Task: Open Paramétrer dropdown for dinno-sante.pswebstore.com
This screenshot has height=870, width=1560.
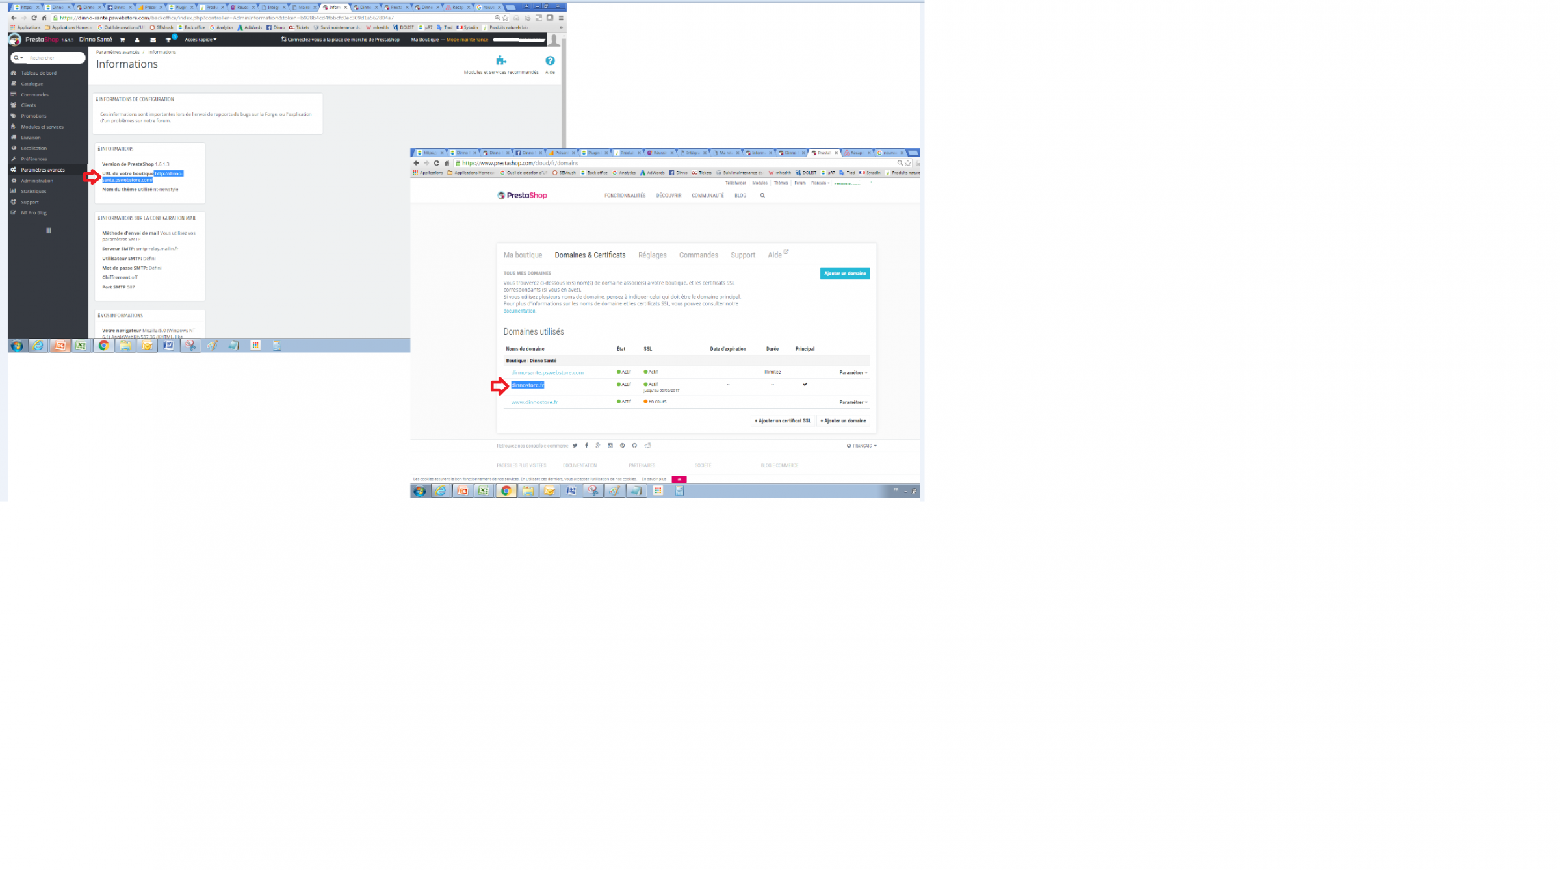Action: (x=853, y=373)
